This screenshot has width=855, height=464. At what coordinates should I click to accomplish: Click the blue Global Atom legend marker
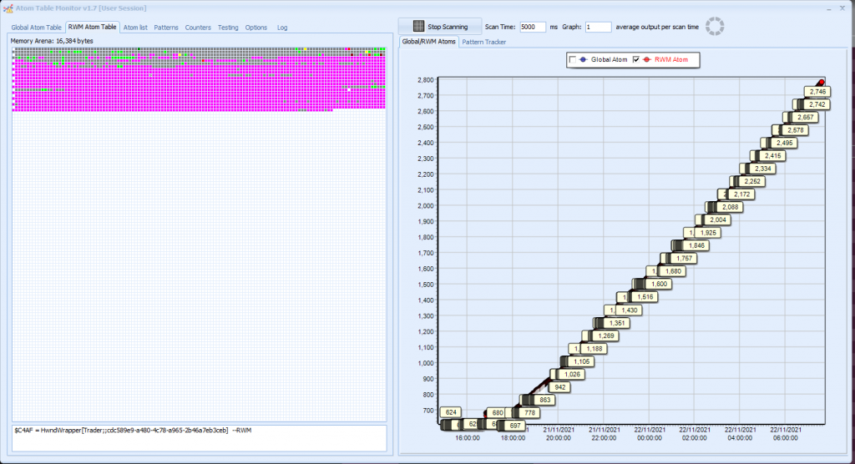[584, 59]
